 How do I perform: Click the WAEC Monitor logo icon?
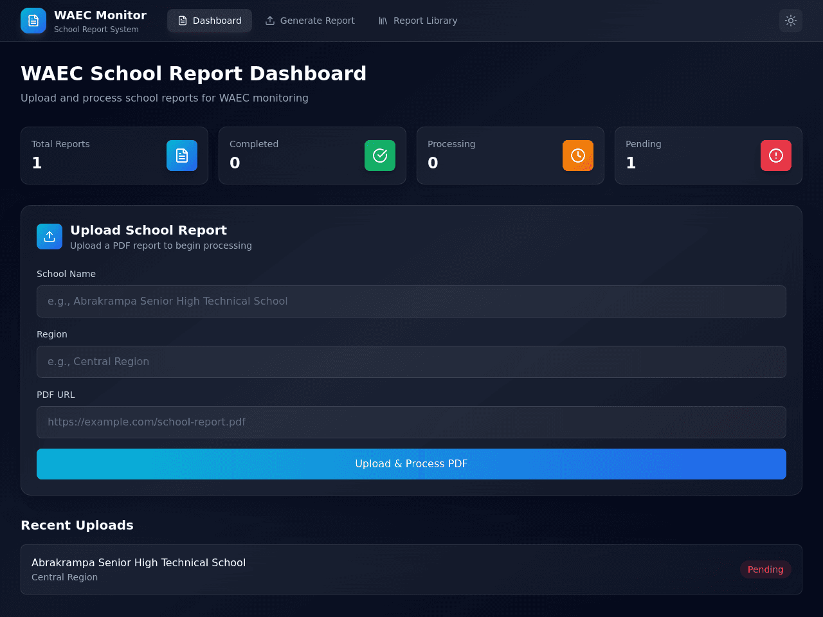(x=33, y=21)
